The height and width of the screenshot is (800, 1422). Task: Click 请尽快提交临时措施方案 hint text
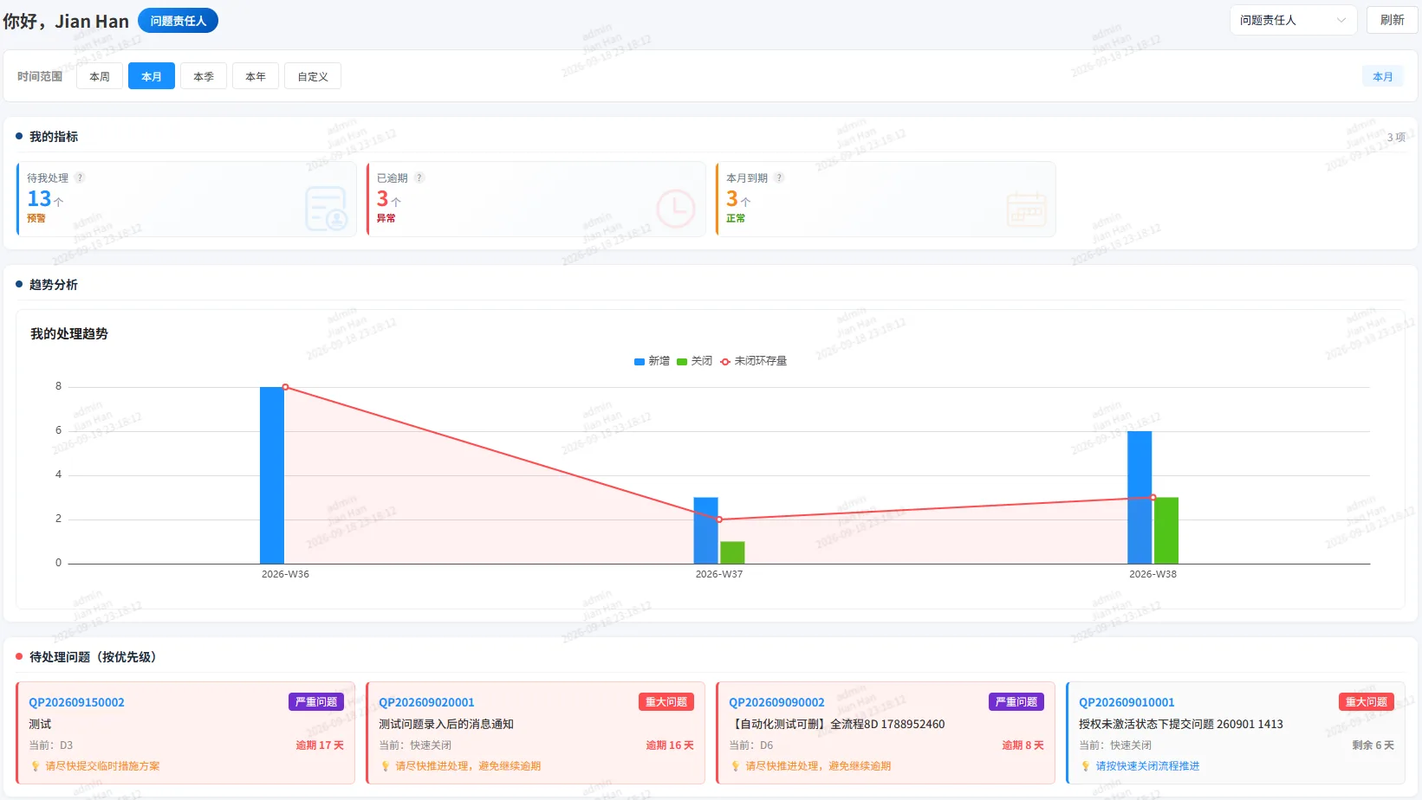point(102,766)
